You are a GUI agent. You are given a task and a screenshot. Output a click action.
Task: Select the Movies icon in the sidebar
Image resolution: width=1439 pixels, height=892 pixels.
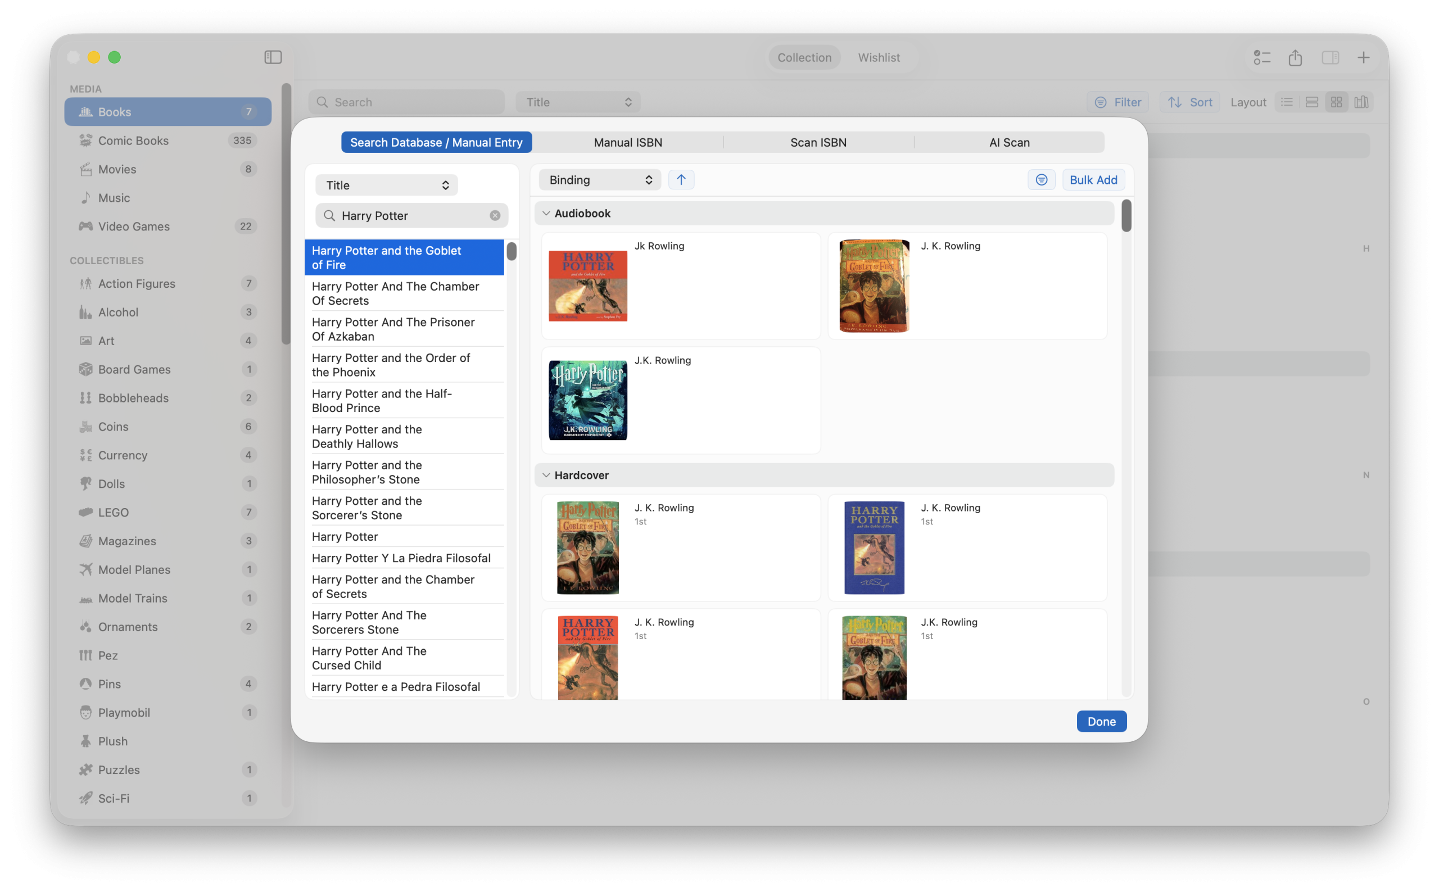(86, 169)
